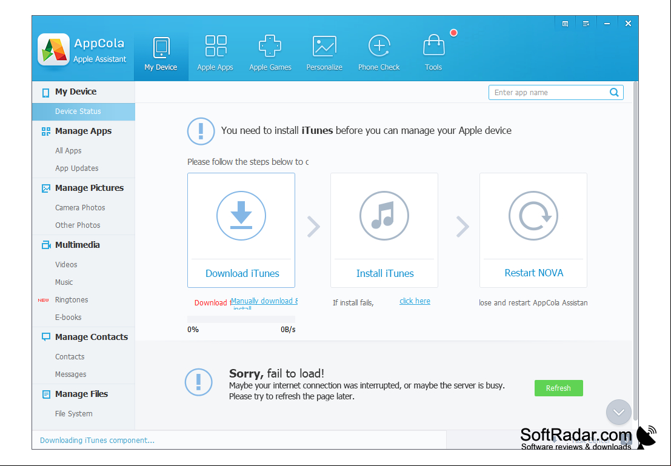Click the Install iTunes music note icon
671x466 pixels.
pyautogui.click(x=384, y=216)
